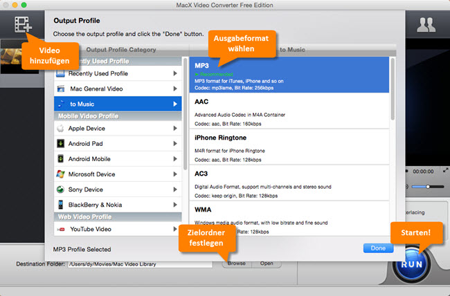Choose the AAC output profile

pyautogui.click(x=289, y=111)
